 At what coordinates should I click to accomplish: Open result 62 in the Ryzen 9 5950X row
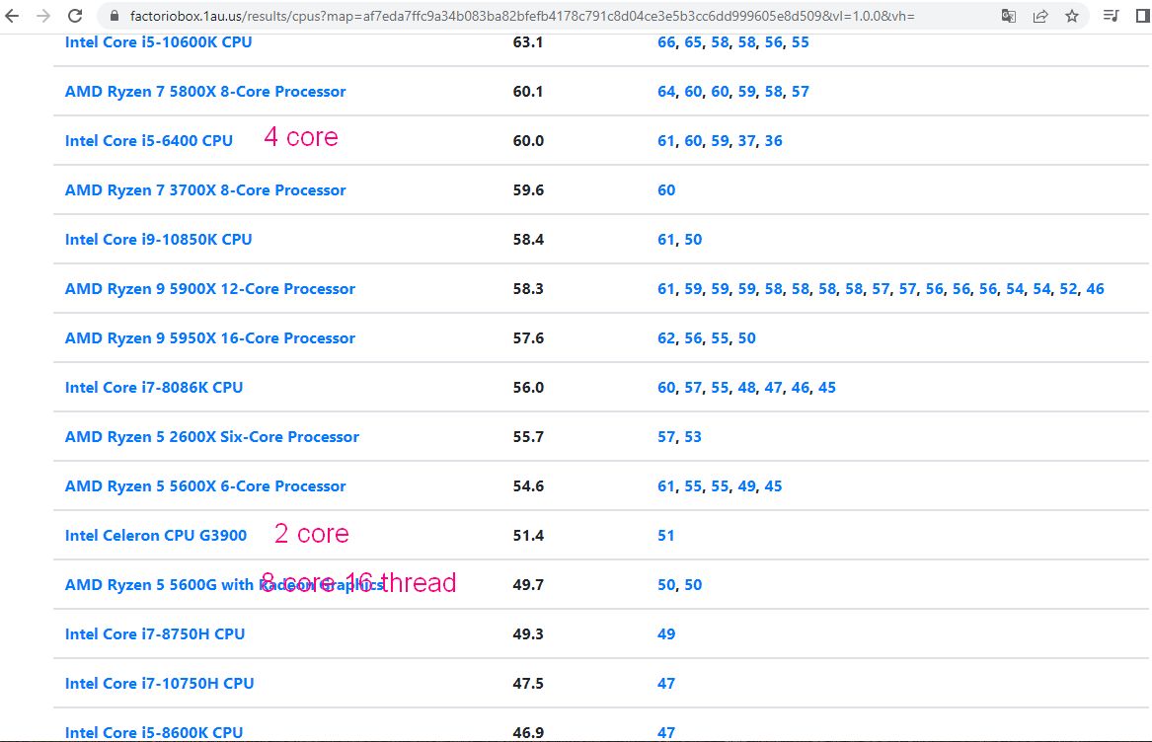[x=666, y=337]
